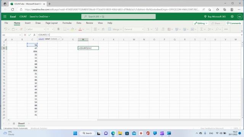The width and height of the screenshot is (244, 137).
Task: Apply the Fill Color bucket
Action: (72, 29)
